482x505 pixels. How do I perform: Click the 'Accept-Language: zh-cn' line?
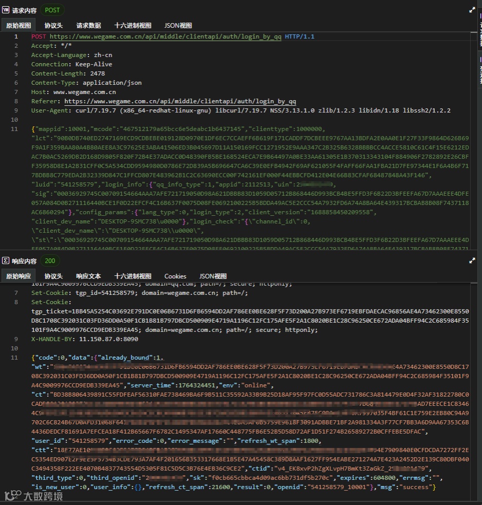(71, 55)
